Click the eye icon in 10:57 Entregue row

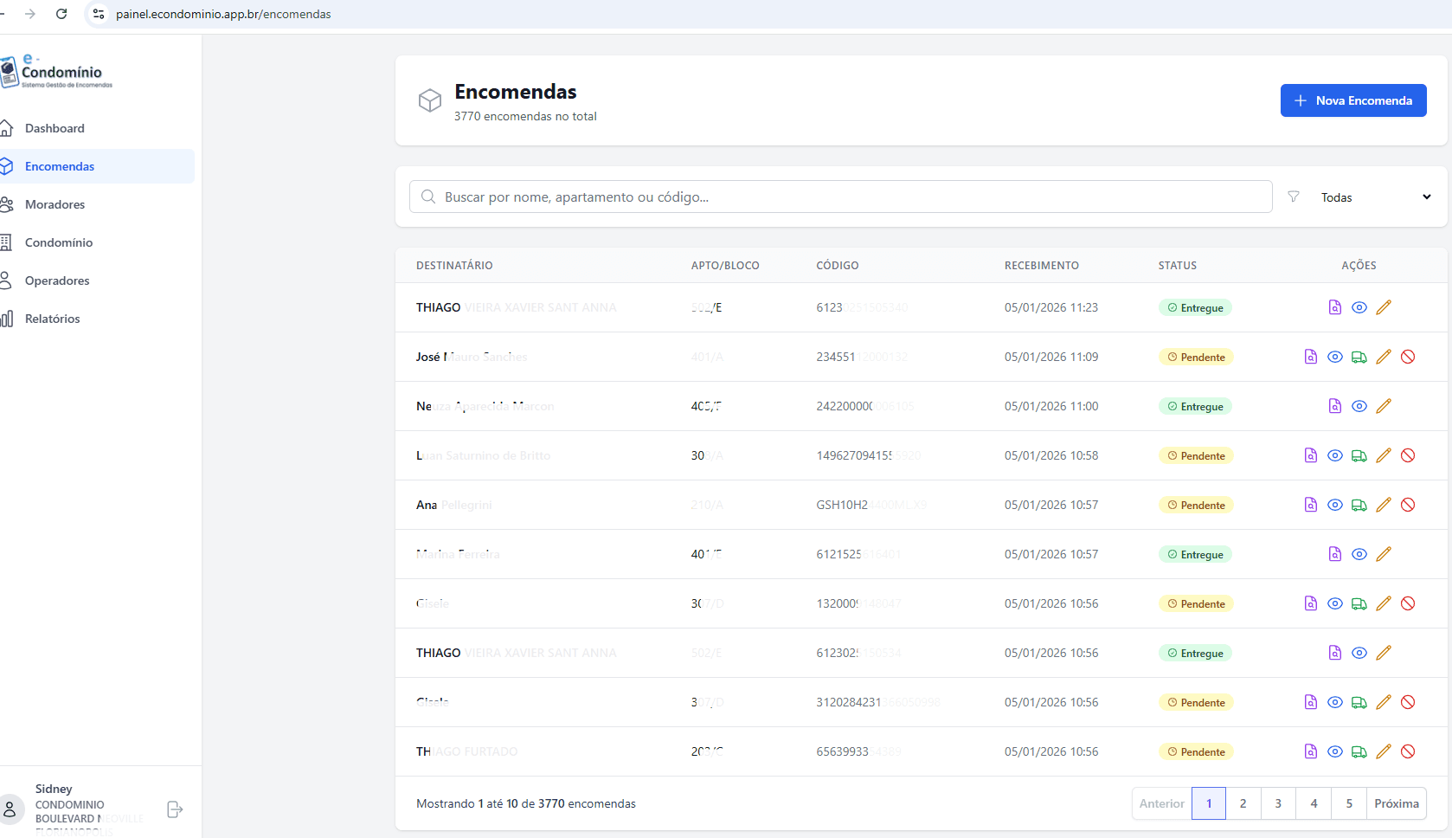point(1359,554)
